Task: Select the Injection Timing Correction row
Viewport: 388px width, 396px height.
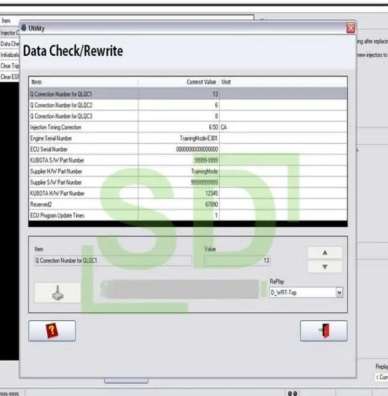Action: tap(188, 128)
